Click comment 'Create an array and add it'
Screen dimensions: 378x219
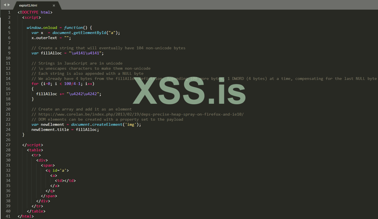[81, 109]
